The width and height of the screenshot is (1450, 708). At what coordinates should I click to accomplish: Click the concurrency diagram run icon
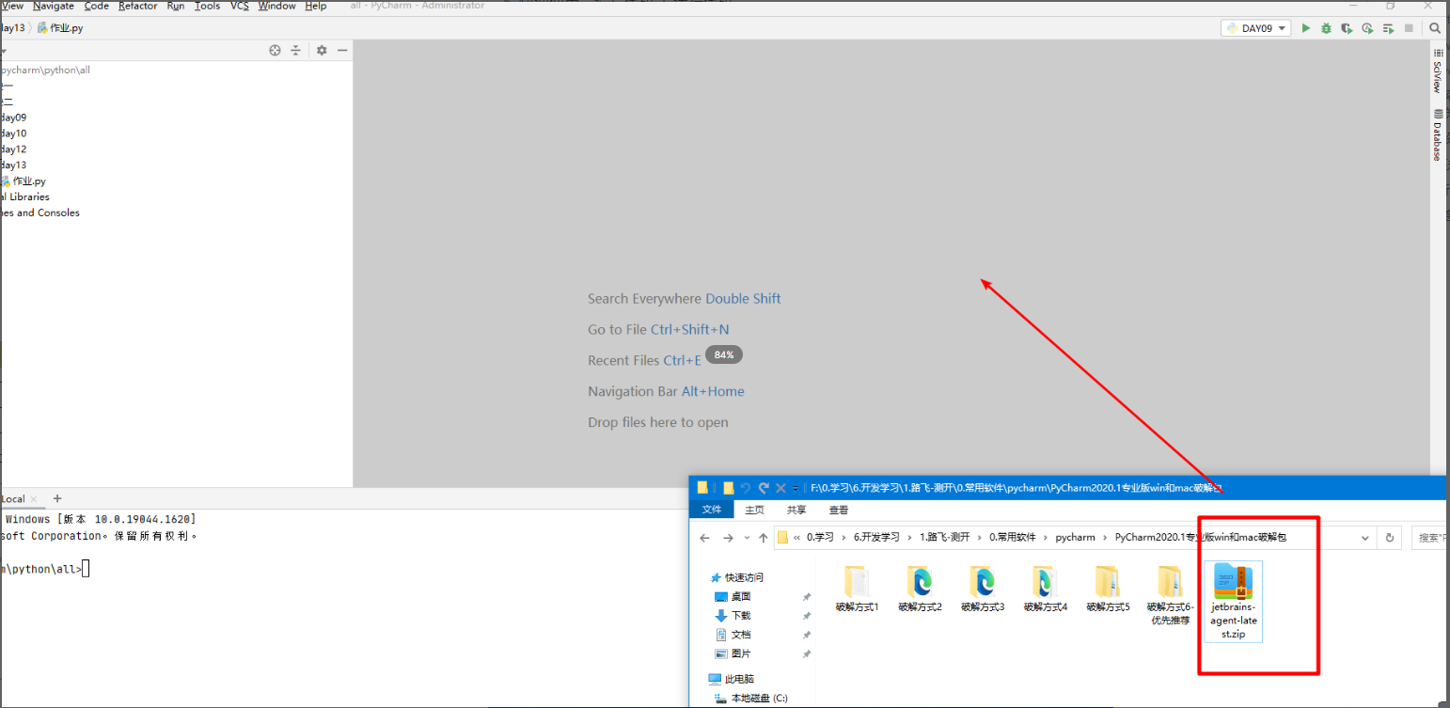[x=1388, y=28]
